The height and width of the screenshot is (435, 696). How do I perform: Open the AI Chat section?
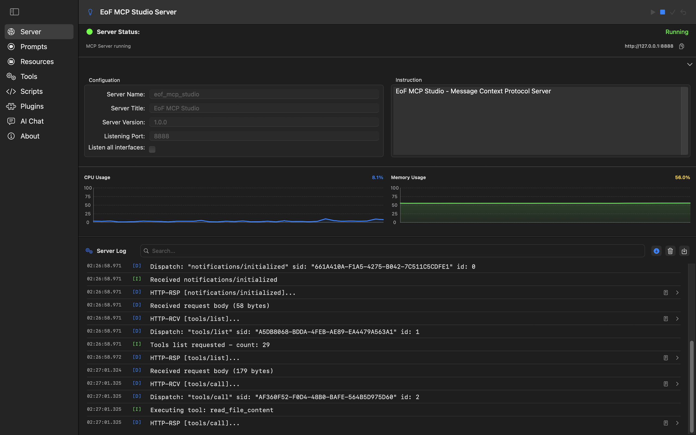pos(39,121)
